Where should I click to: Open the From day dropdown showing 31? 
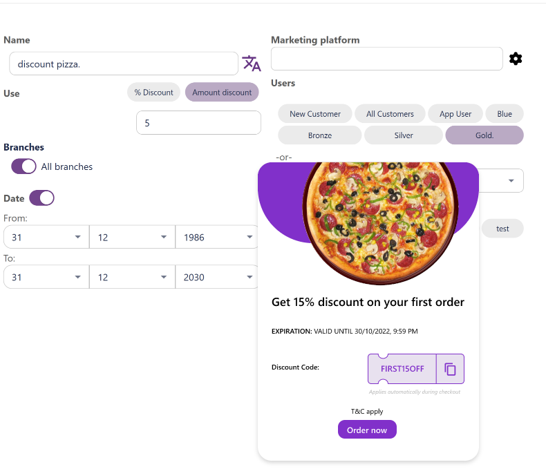coord(46,237)
